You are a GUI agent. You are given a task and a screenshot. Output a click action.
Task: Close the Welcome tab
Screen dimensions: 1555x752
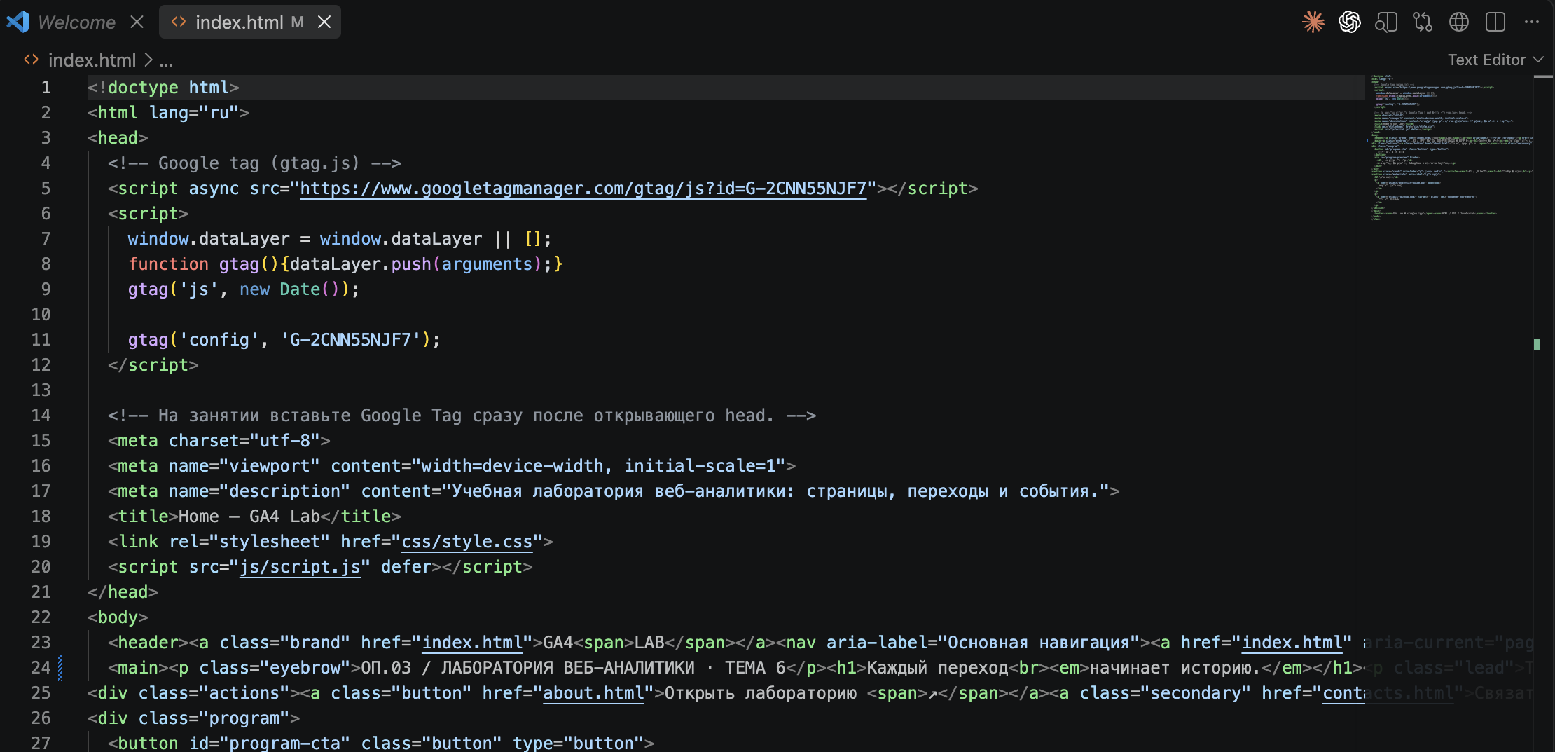click(x=137, y=22)
